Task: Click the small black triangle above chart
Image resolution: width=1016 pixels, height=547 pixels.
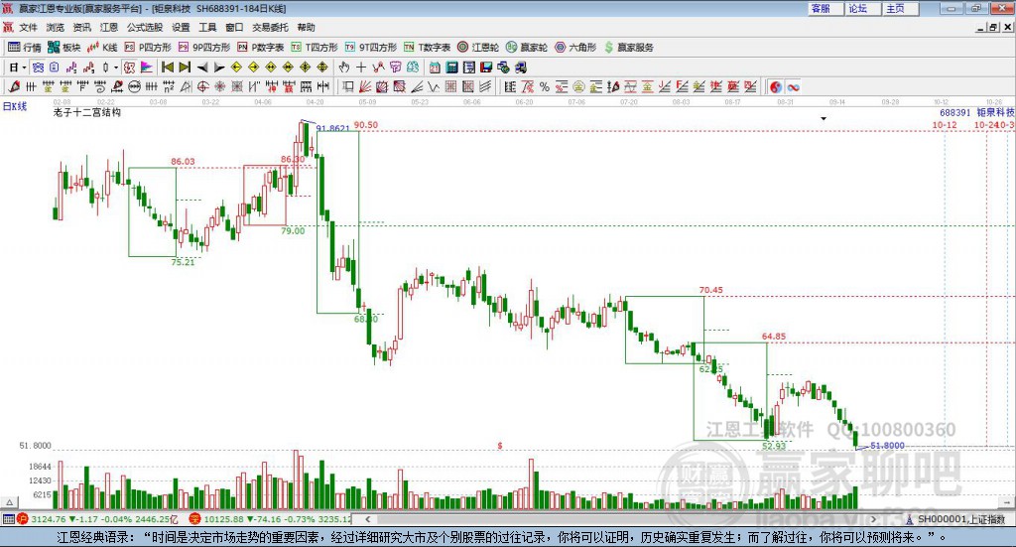Action: coord(824,118)
